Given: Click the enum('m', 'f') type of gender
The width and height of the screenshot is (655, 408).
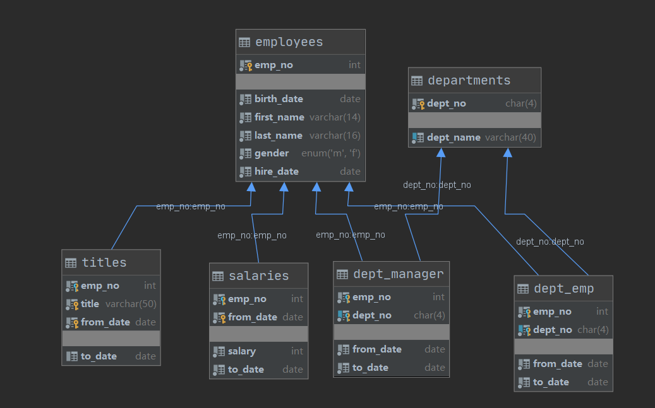Looking at the screenshot, I should [x=331, y=153].
